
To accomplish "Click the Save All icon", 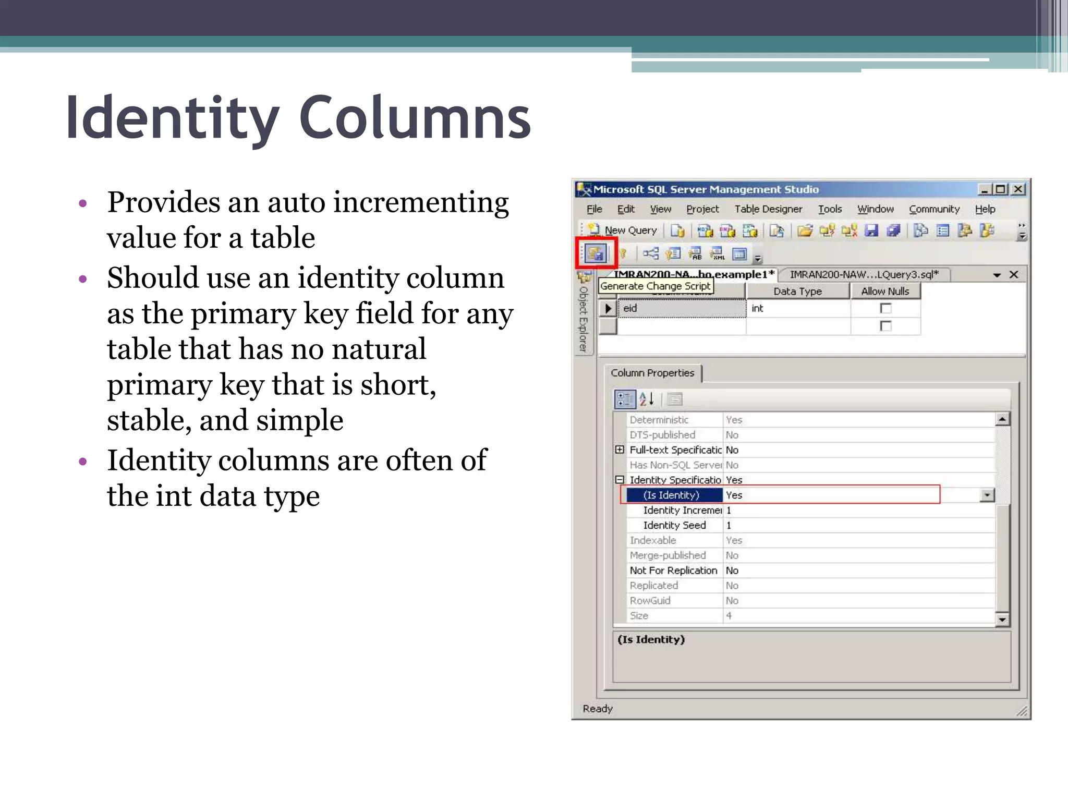I will point(893,230).
